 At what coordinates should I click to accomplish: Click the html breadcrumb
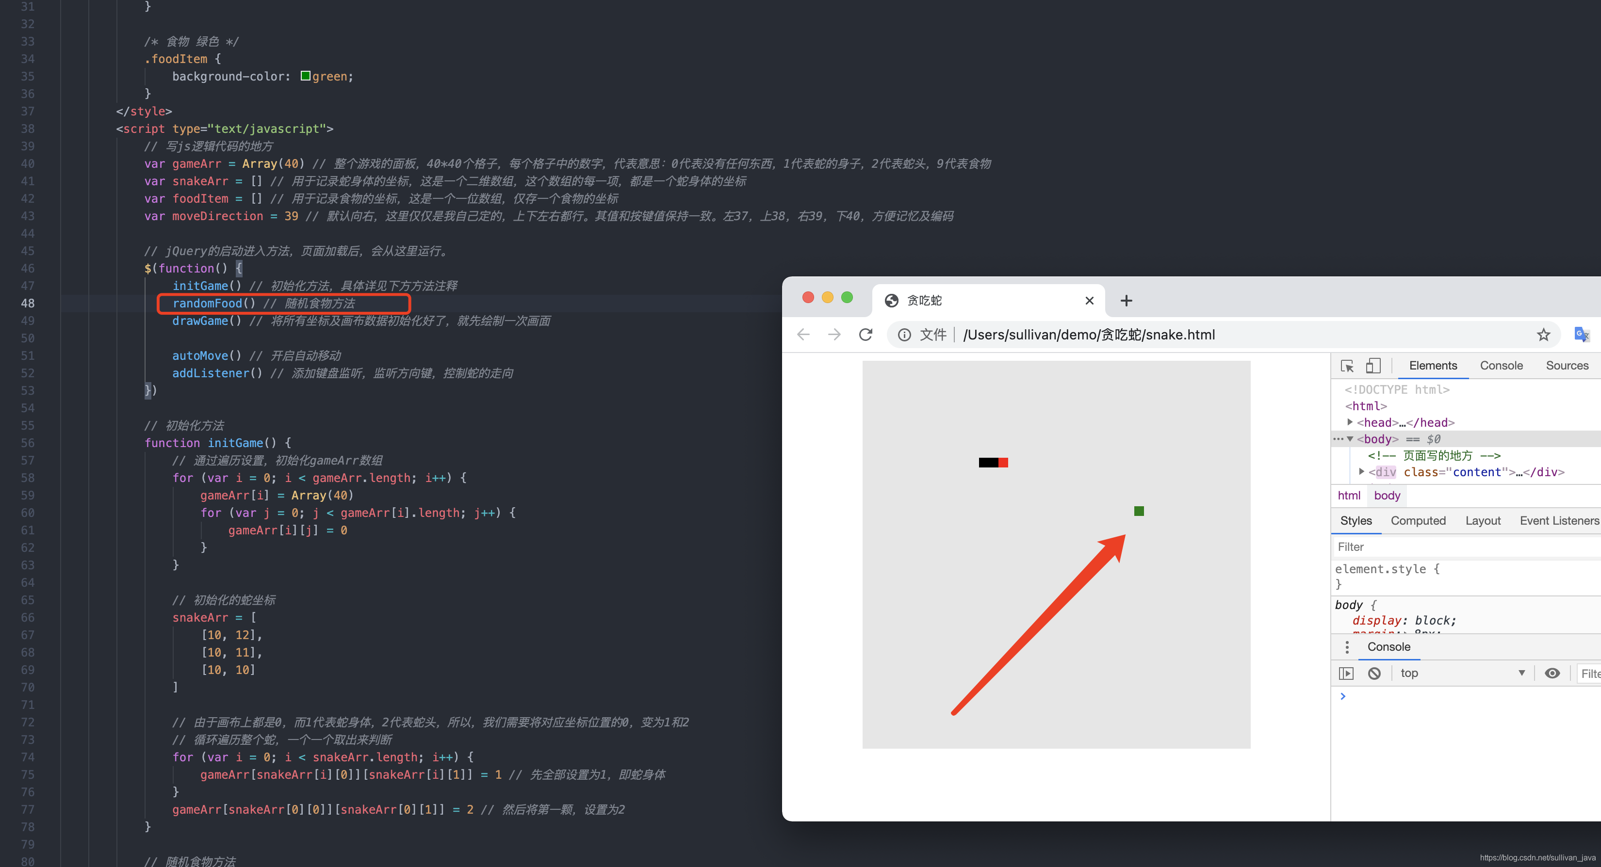1349,496
